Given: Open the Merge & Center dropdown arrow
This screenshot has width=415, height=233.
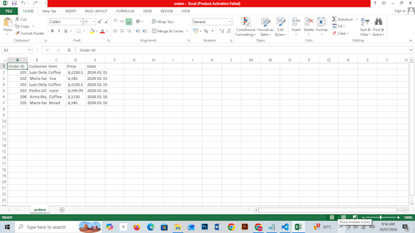Looking at the screenshot, I should (x=187, y=31).
